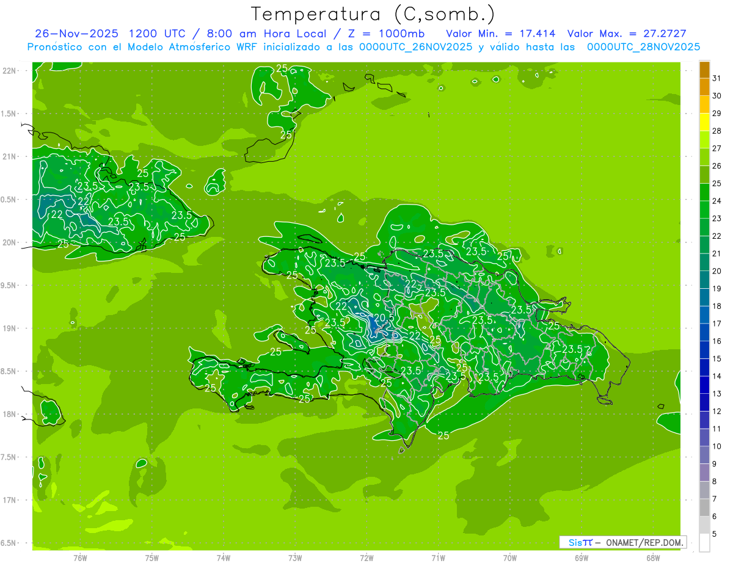
Task: Click the yellow swatch between 28 and 29
Action: point(704,122)
